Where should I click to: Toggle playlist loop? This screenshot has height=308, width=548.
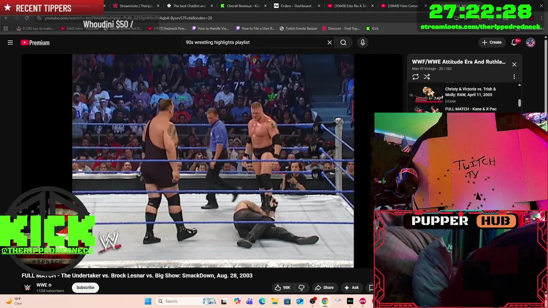[415, 77]
